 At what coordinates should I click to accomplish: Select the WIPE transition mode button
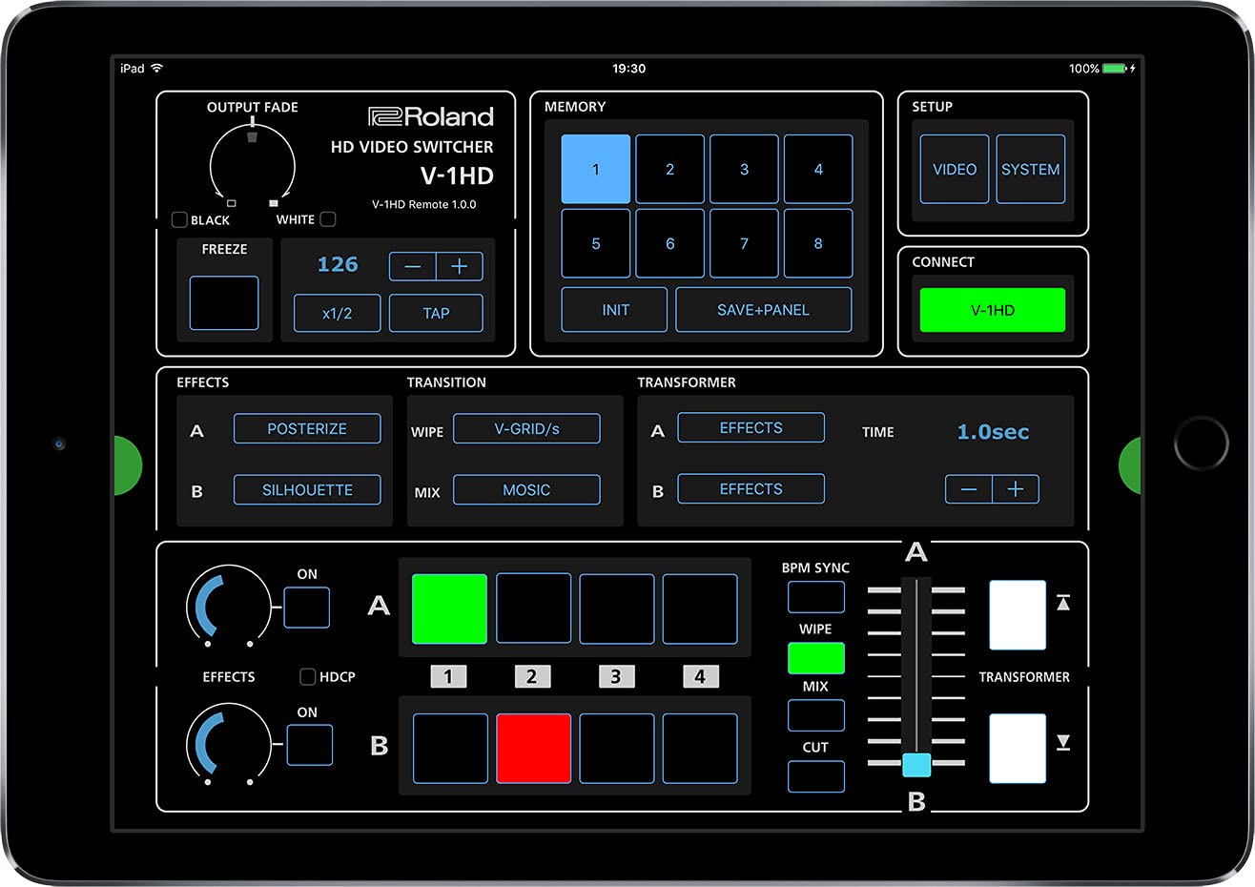(816, 658)
